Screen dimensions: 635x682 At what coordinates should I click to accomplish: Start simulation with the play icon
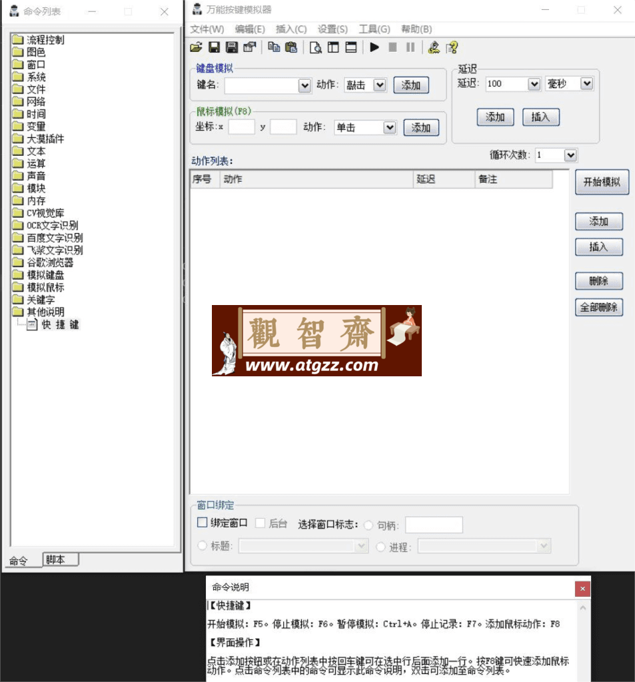374,47
